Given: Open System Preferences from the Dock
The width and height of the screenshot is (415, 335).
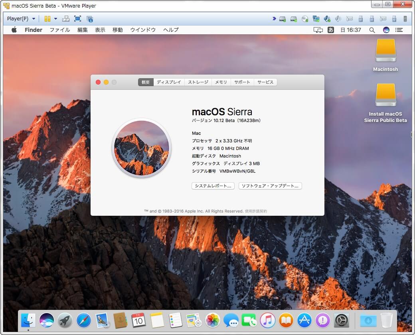Looking at the screenshot, I should point(341,320).
